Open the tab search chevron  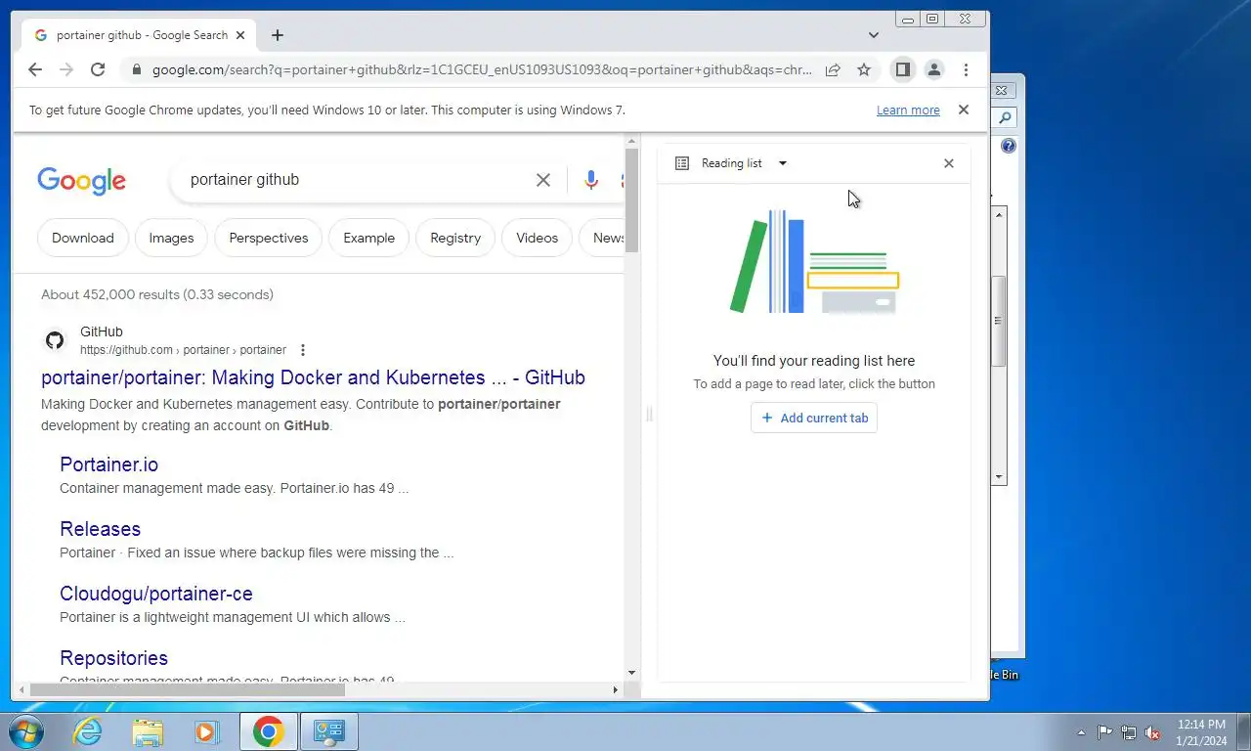(x=873, y=35)
